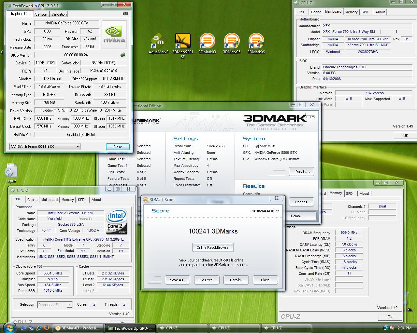The width and height of the screenshot is (417, 333).
Task: Click Core Voltage value 1.952 V
Action: tap(93, 230)
